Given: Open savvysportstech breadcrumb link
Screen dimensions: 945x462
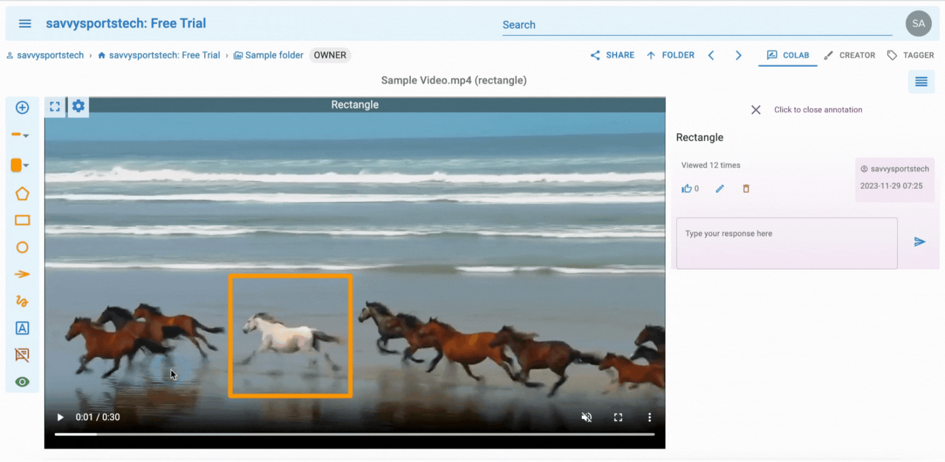Looking at the screenshot, I should pyautogui.click(x=45, y=55).
